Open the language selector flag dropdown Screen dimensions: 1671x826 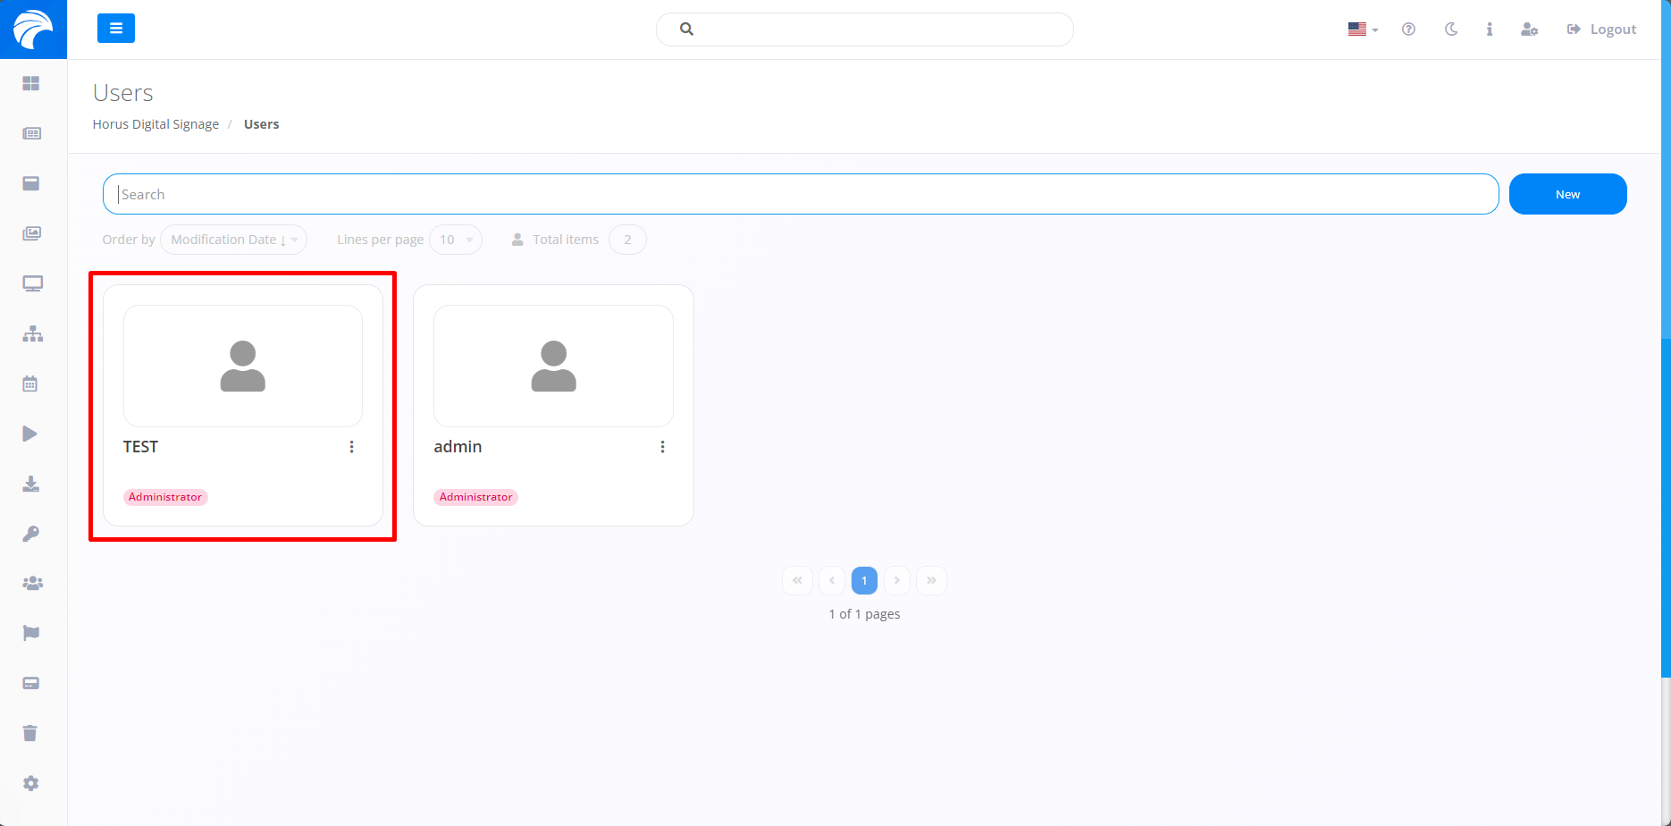pos(1360,29)
